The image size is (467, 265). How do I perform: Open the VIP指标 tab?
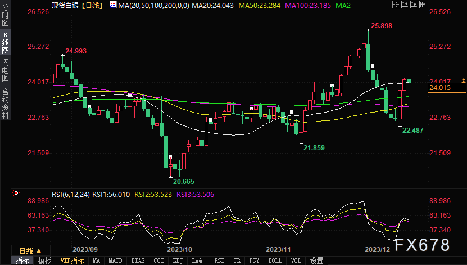click(72, 260)
